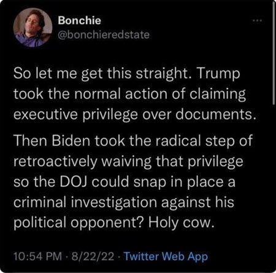Viewport: 276px width, 273px height.
Task: Place cursor on 'DOJ' in the tweet
Action: 74,181
